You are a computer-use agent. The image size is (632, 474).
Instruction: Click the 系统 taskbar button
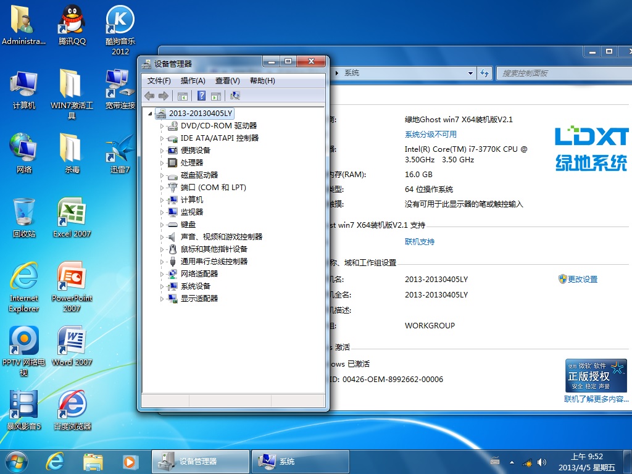point(301,462)
